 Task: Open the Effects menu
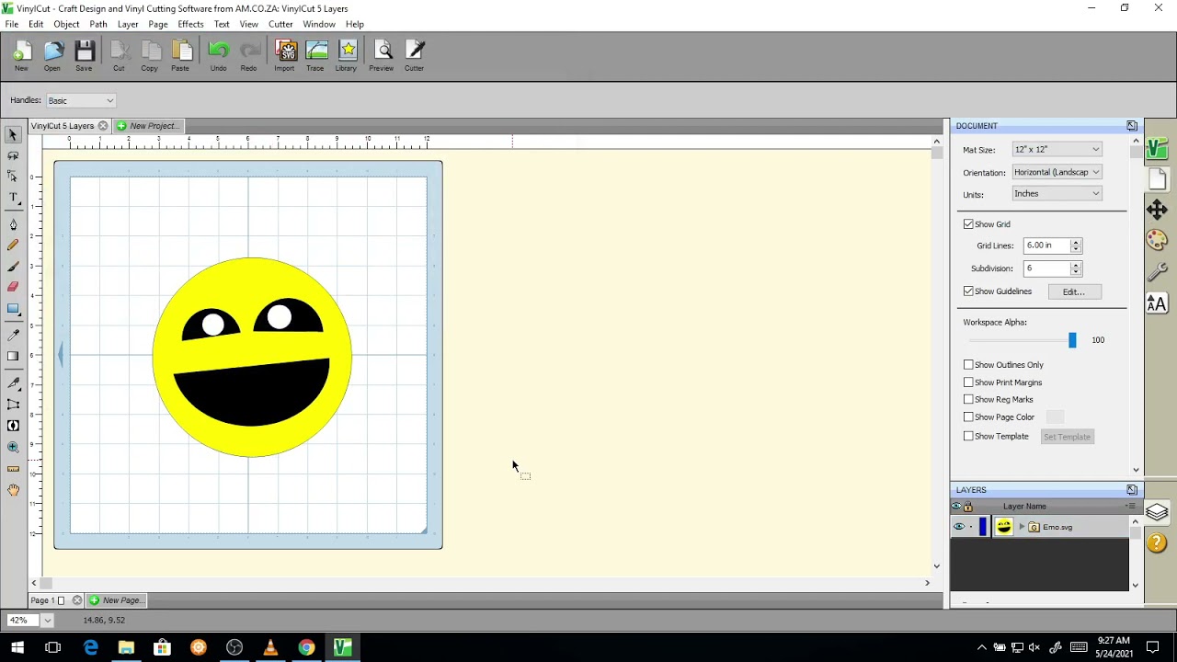pyautogui.click(x=190, y=24)
